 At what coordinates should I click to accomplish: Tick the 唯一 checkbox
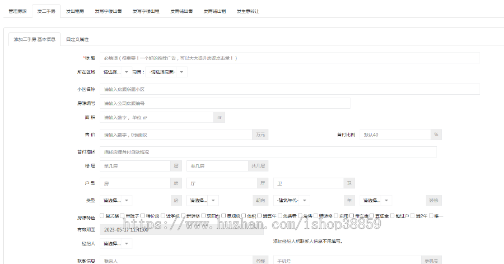click(x=431, y=216)
